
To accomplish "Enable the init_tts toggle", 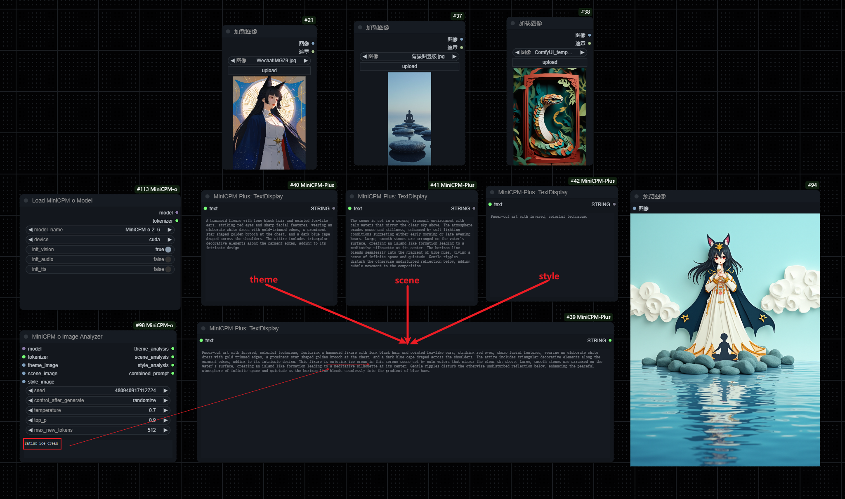I will click(168, 269).
